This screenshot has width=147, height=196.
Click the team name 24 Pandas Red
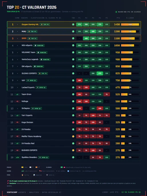click(28, 143)
